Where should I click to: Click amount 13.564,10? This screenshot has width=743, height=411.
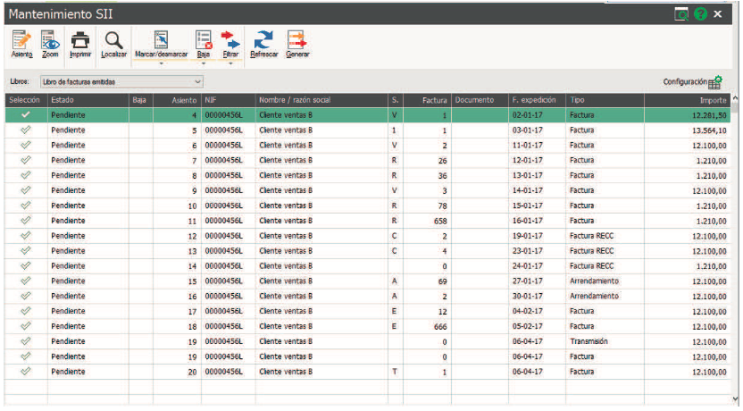point(687,130)
